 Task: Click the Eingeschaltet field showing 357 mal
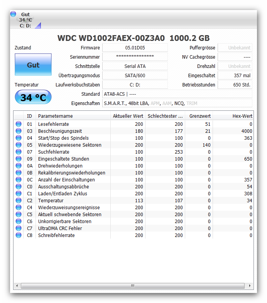coord(235,75)
